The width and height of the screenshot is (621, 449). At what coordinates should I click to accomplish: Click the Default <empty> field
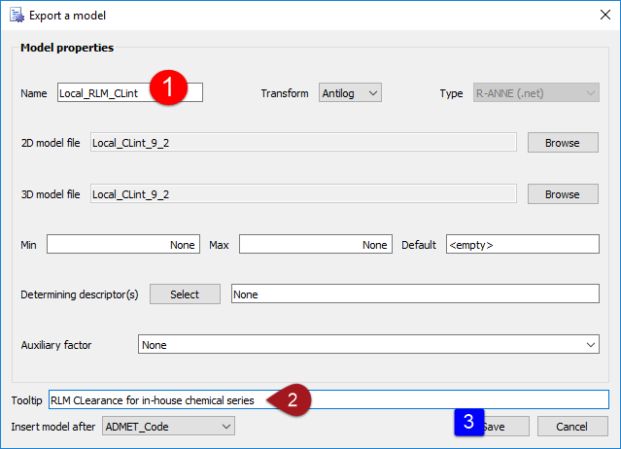(523, 244)
